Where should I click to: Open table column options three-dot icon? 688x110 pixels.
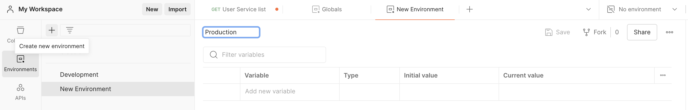tap(663, 75)
